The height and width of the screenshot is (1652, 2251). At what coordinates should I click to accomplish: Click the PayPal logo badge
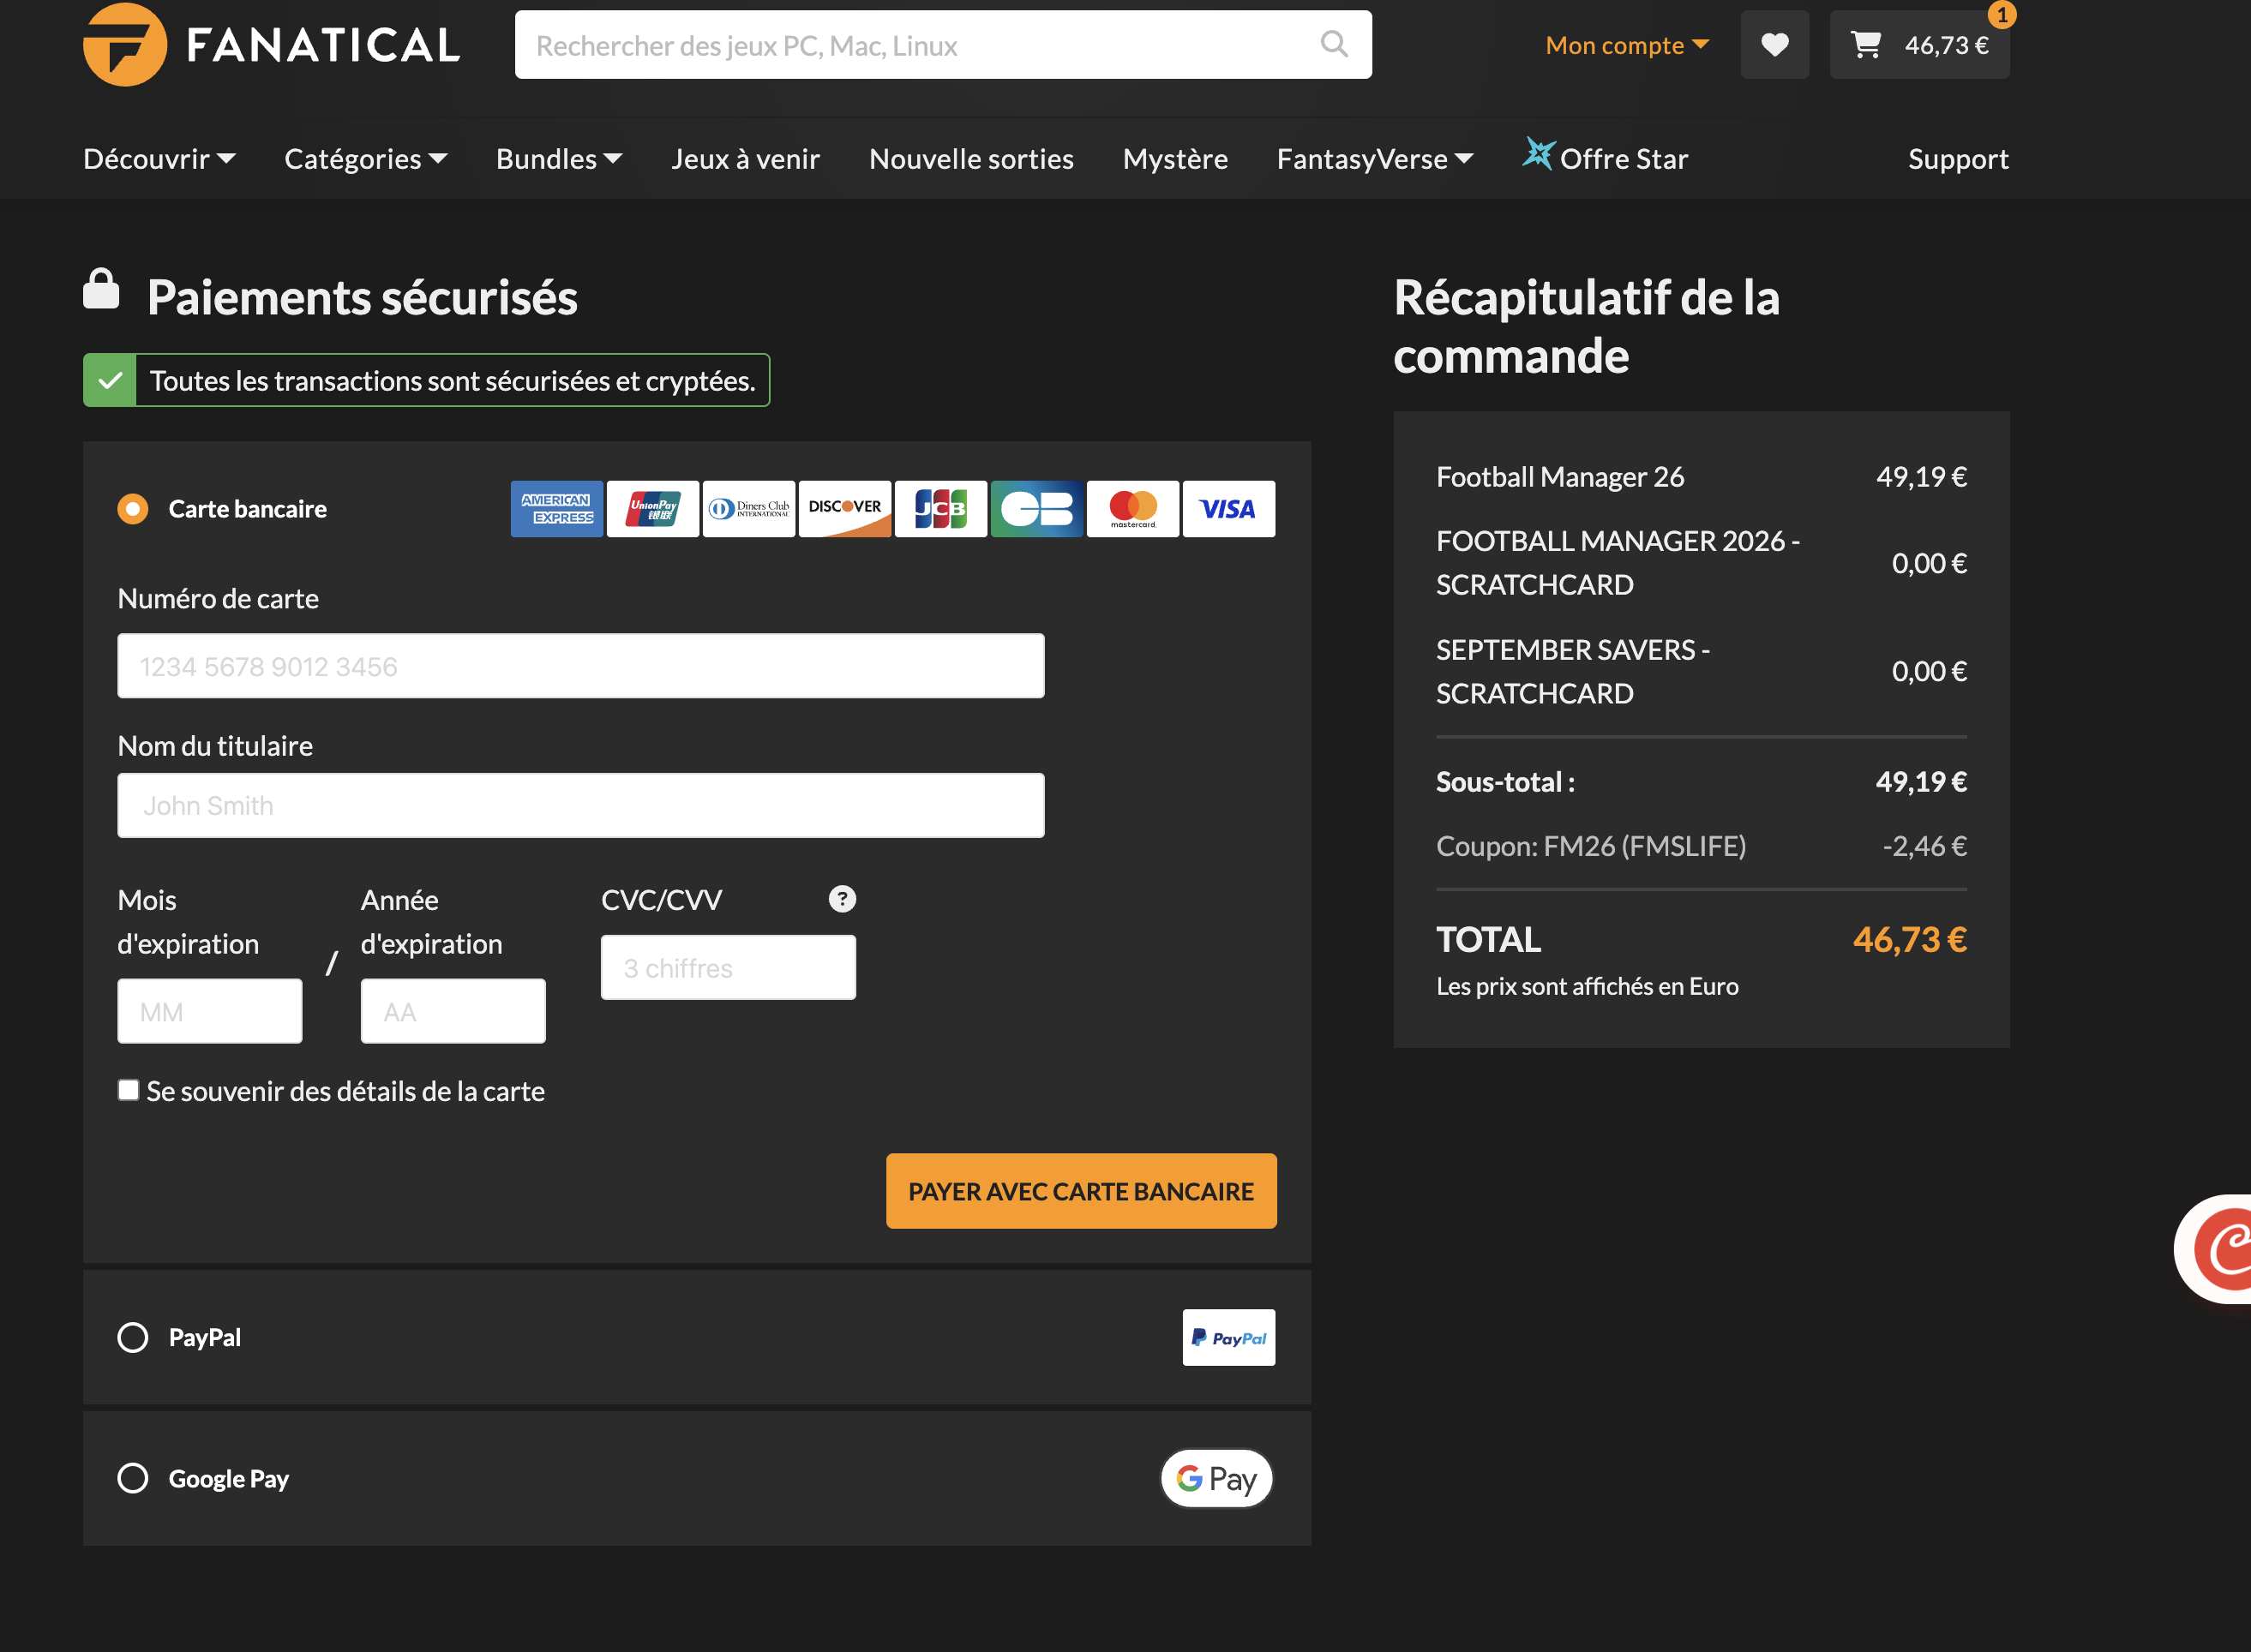point(1228,1337)
